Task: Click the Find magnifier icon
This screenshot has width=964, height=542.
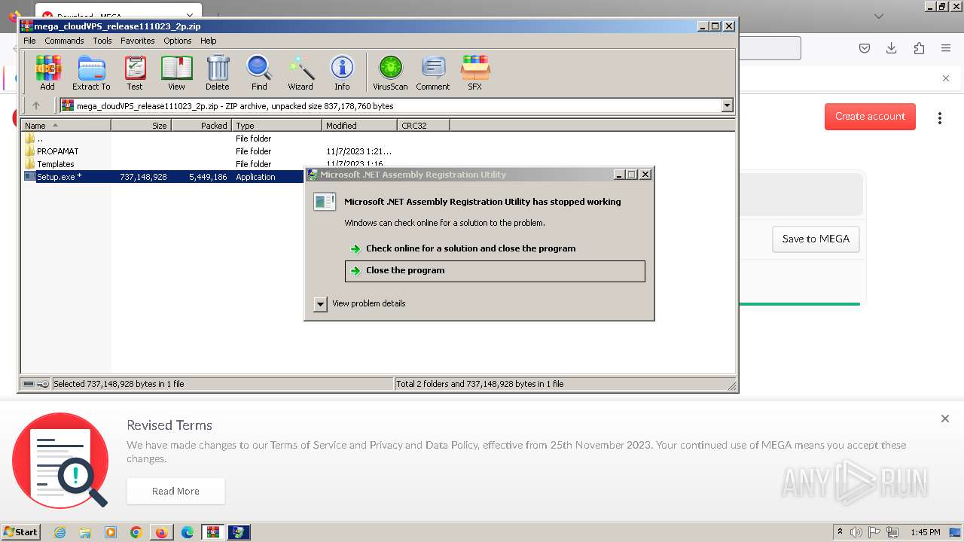Action: pos(259,73)
